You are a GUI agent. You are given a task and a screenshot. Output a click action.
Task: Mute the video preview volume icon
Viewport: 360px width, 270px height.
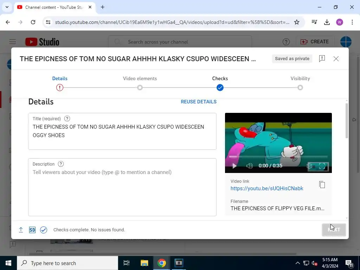249,166
